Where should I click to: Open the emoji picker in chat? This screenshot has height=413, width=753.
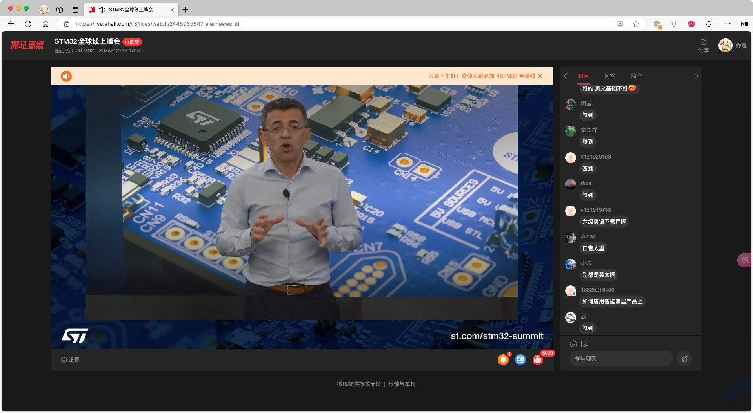tap(573, 344)
